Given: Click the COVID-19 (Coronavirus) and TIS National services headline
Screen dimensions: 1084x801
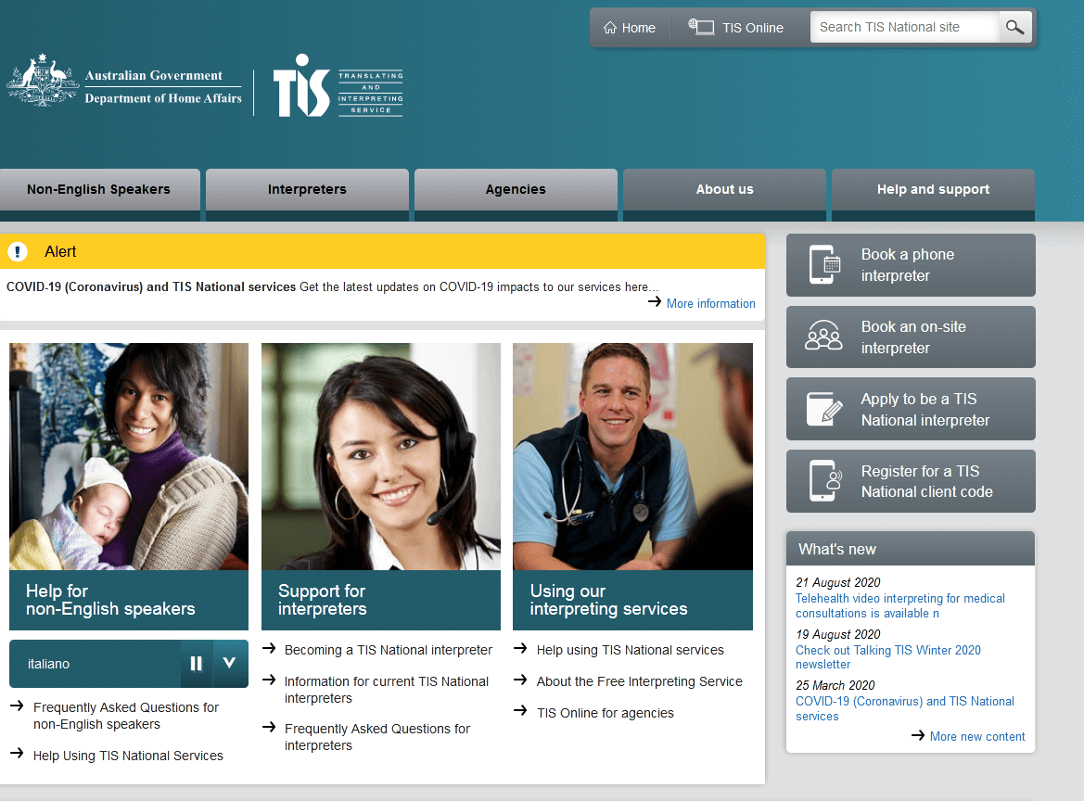Looking at the screenshot, I should pyautogui.click(x=151, y=286).
